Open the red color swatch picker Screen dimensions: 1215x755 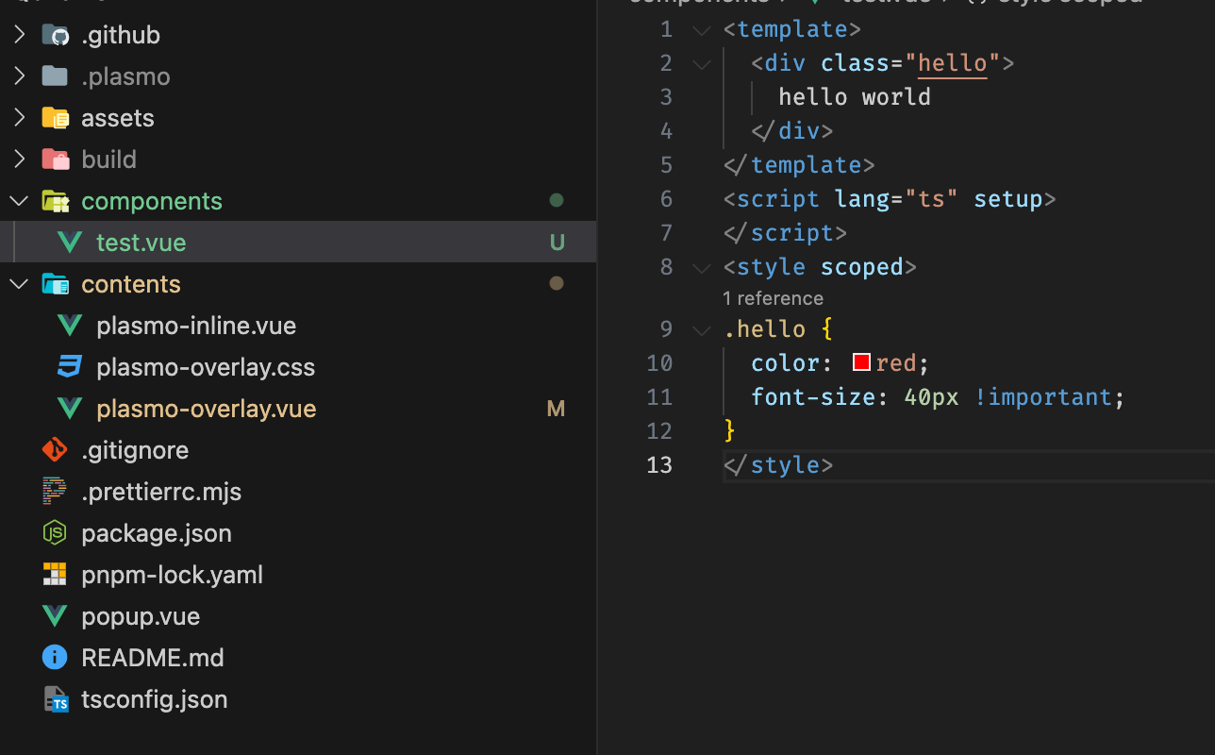(x=861, y=362)
